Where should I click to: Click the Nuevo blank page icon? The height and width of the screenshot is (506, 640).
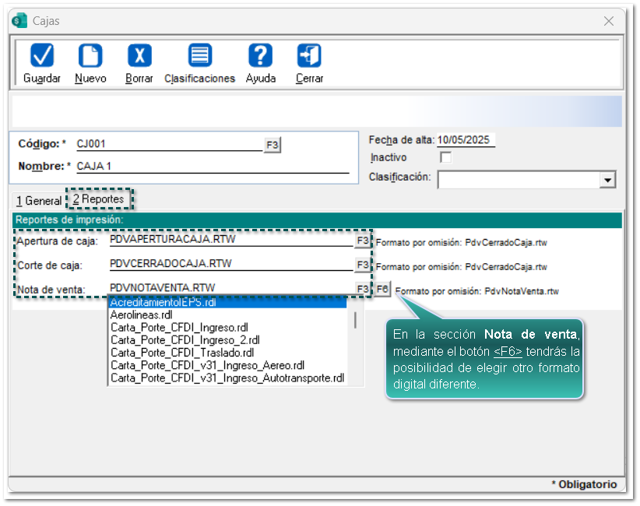point(90,56)
